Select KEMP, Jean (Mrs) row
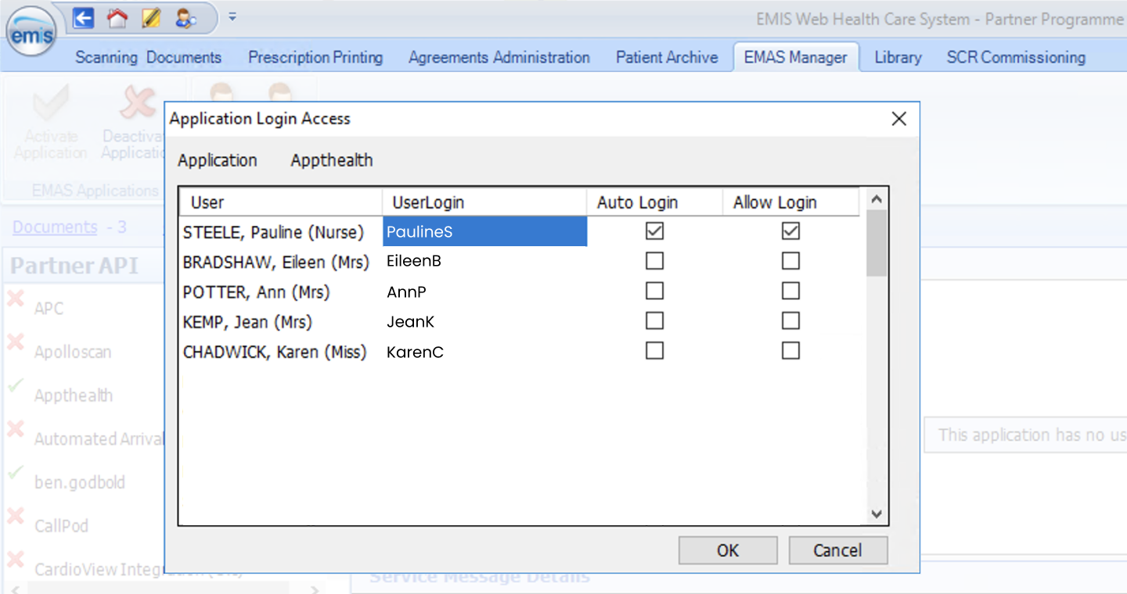This screenshot has height=594, width=1127. click(247, 322)
